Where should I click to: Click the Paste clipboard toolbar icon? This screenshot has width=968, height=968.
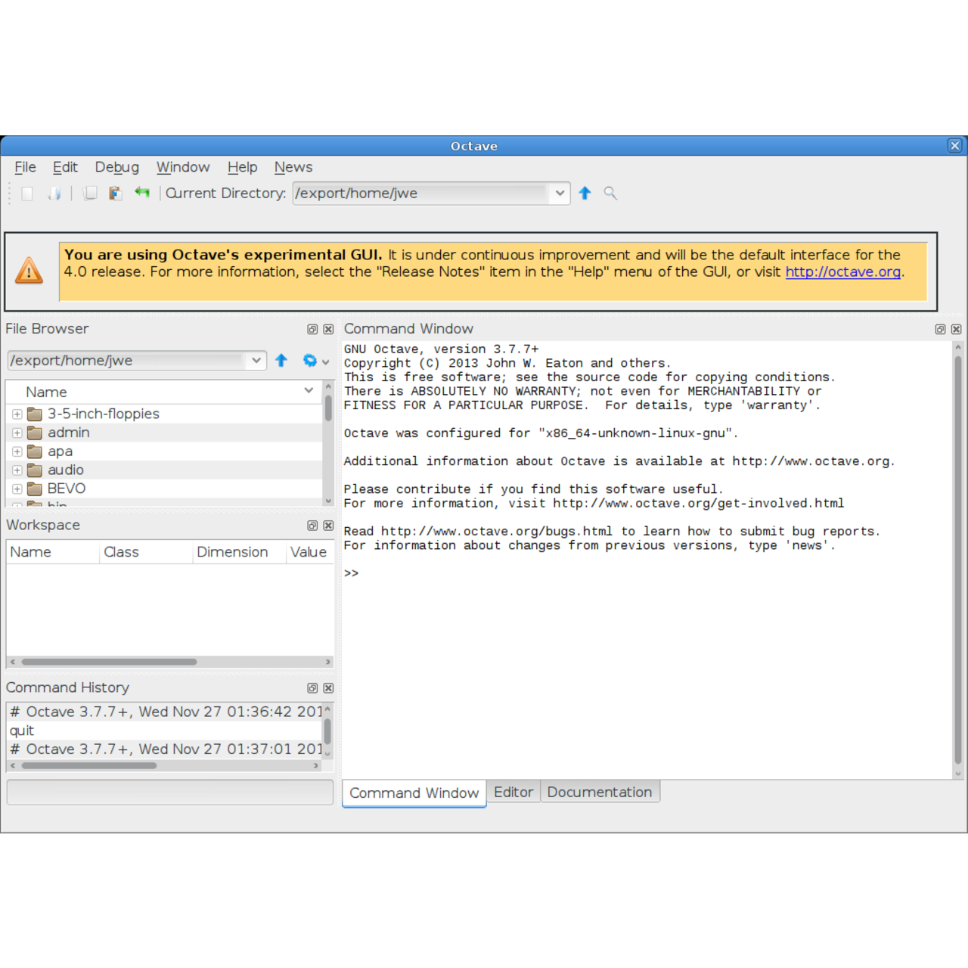click(115, 194)
